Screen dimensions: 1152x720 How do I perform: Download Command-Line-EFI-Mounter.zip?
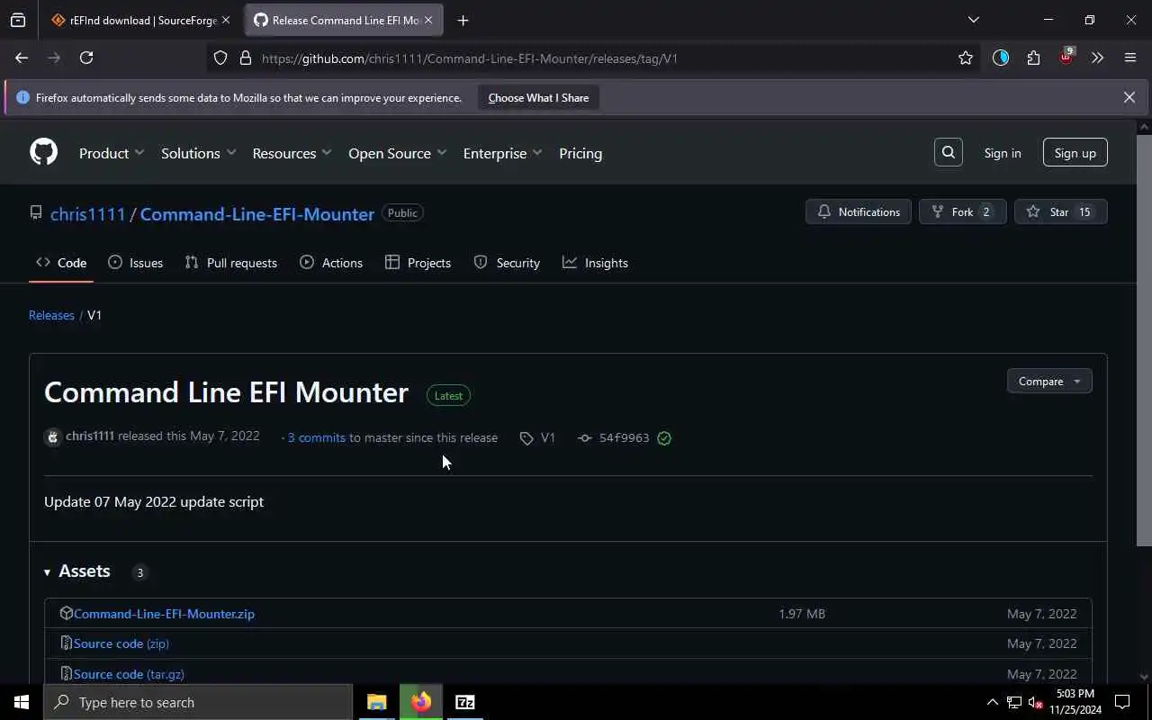point(164,614)
